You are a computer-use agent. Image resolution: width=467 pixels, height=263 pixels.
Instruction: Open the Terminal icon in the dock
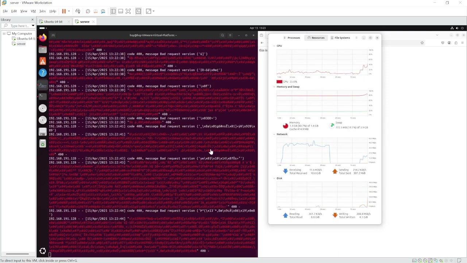click(x=43, y=96)
